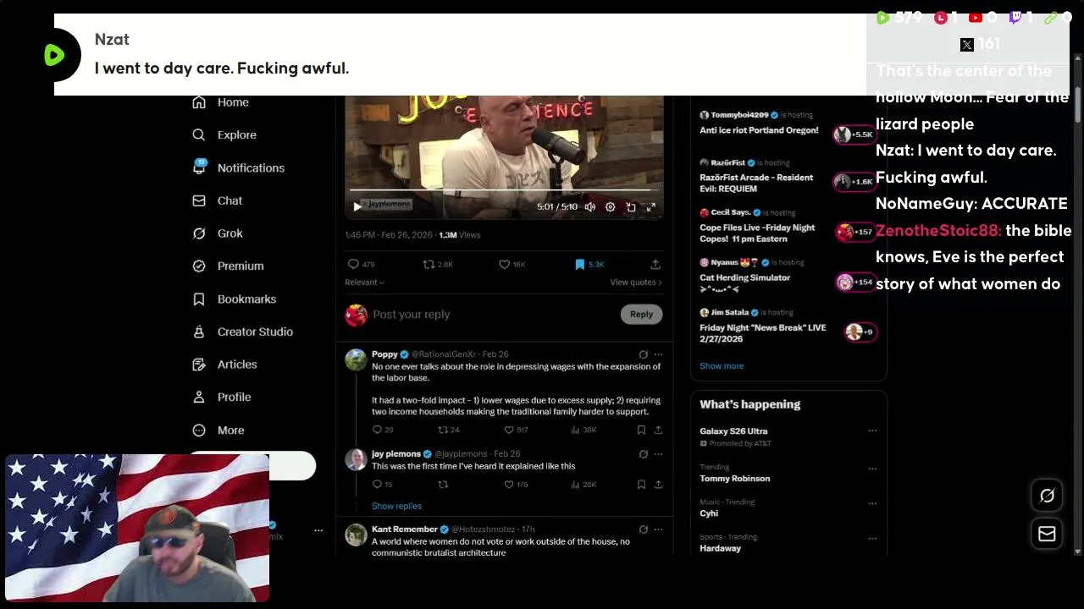Open Home in the X sidebar
1084x609 pixels.
(x=220, y=102)
